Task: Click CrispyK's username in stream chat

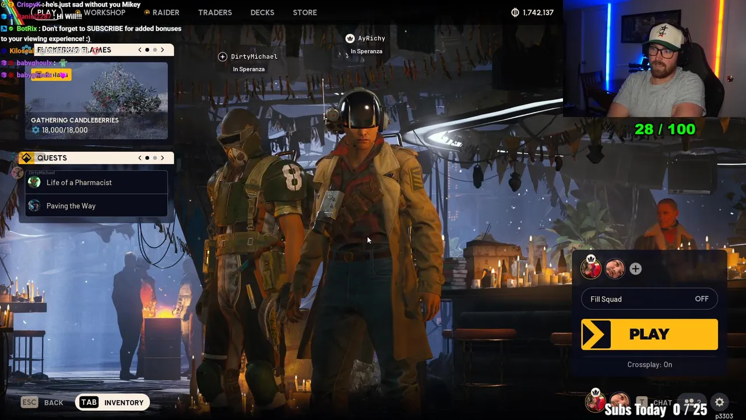Action: click(29, 4)
